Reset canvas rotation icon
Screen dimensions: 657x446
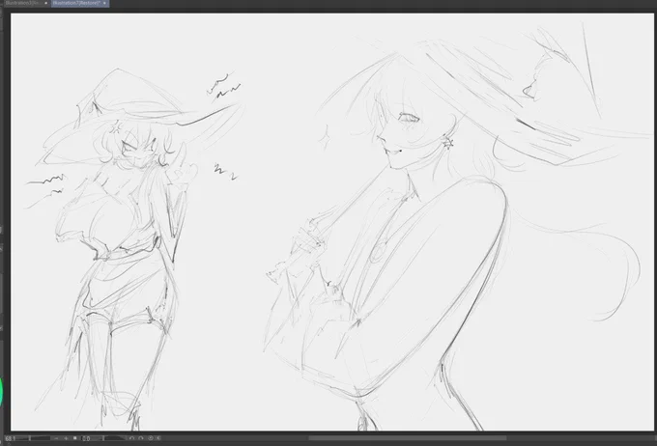[x=151, y=438]
